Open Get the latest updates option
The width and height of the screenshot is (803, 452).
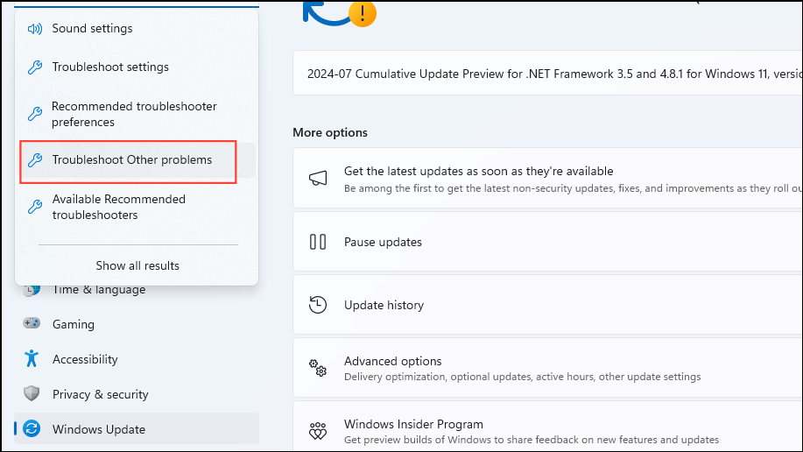point(547,178)
